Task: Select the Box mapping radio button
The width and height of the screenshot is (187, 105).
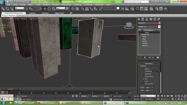Action: (x=143, y=79)
